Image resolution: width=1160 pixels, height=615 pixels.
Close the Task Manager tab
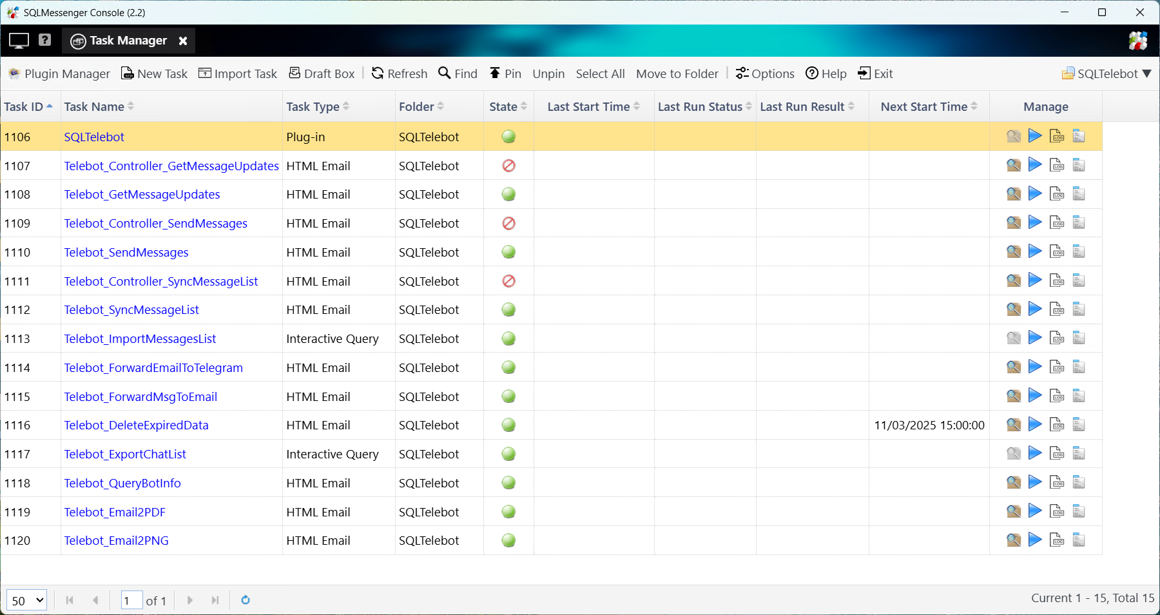[183, 41]
